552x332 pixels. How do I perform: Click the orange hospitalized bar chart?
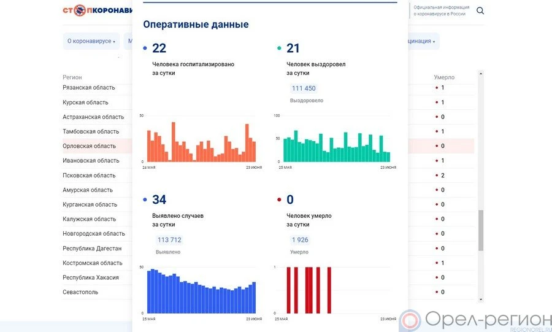[201, 142]
